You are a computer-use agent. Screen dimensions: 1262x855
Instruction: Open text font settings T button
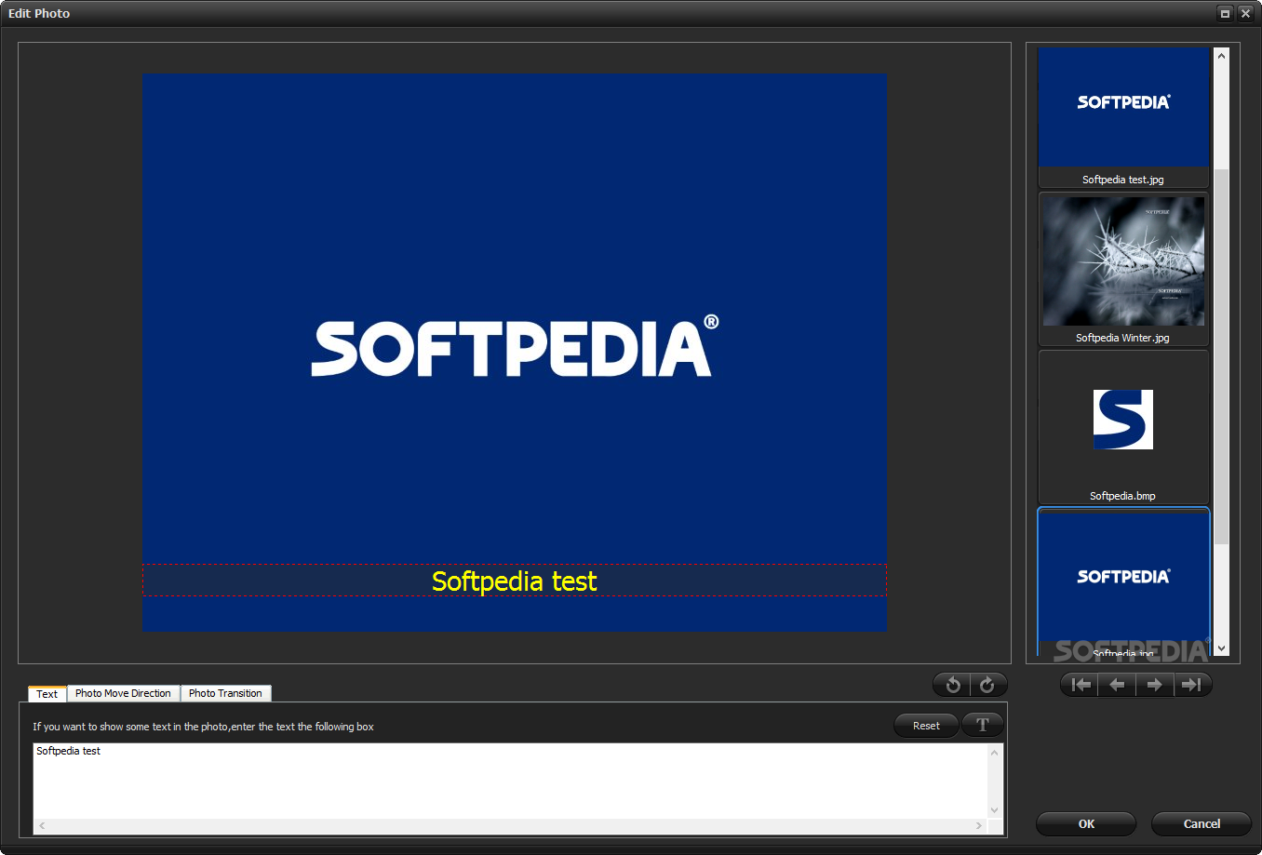click(982, 725)
